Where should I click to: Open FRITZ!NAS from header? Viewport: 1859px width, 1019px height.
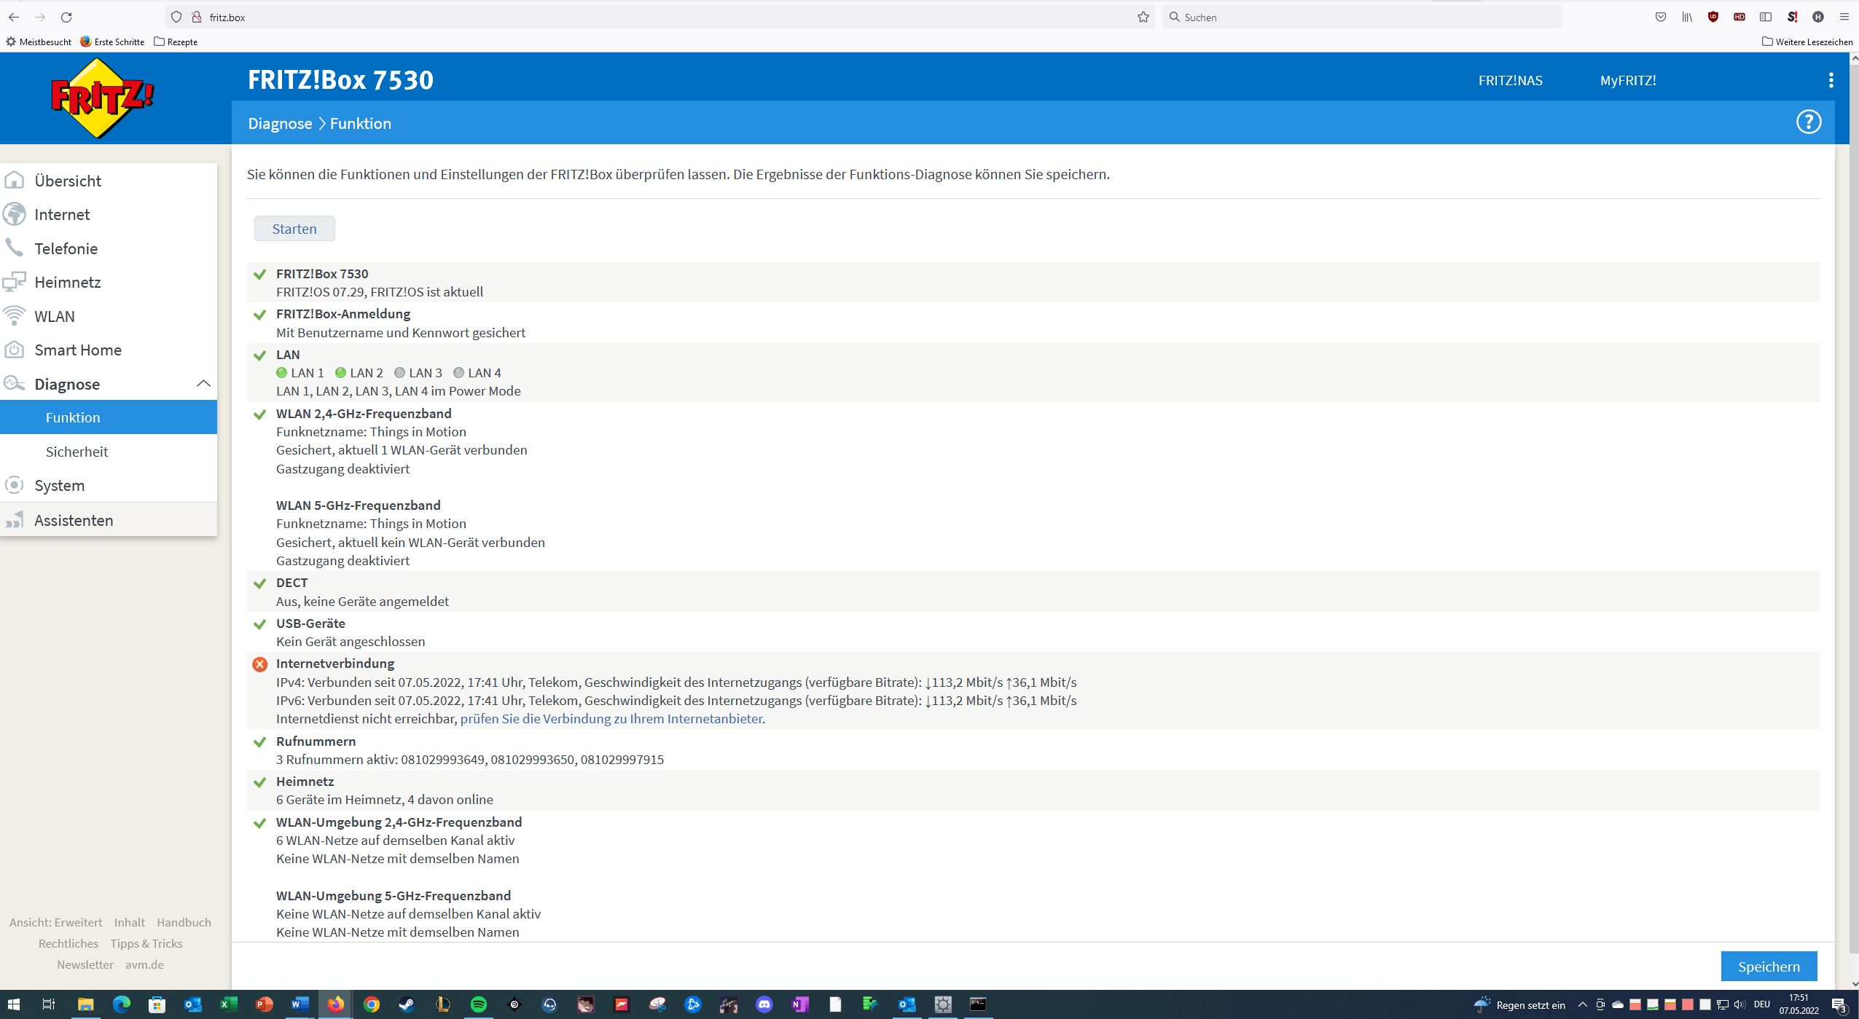[x=1510, y=80]
